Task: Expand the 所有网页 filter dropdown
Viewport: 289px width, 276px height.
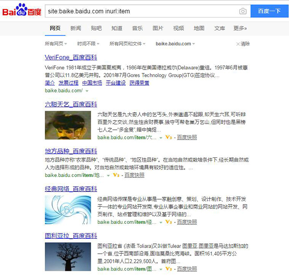Action: (56, 44)
